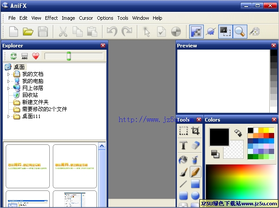Click the checkmark document toolbar icon
Image resolution: width=279 pixels, height=208 pixels.
(x=162, y=32)
